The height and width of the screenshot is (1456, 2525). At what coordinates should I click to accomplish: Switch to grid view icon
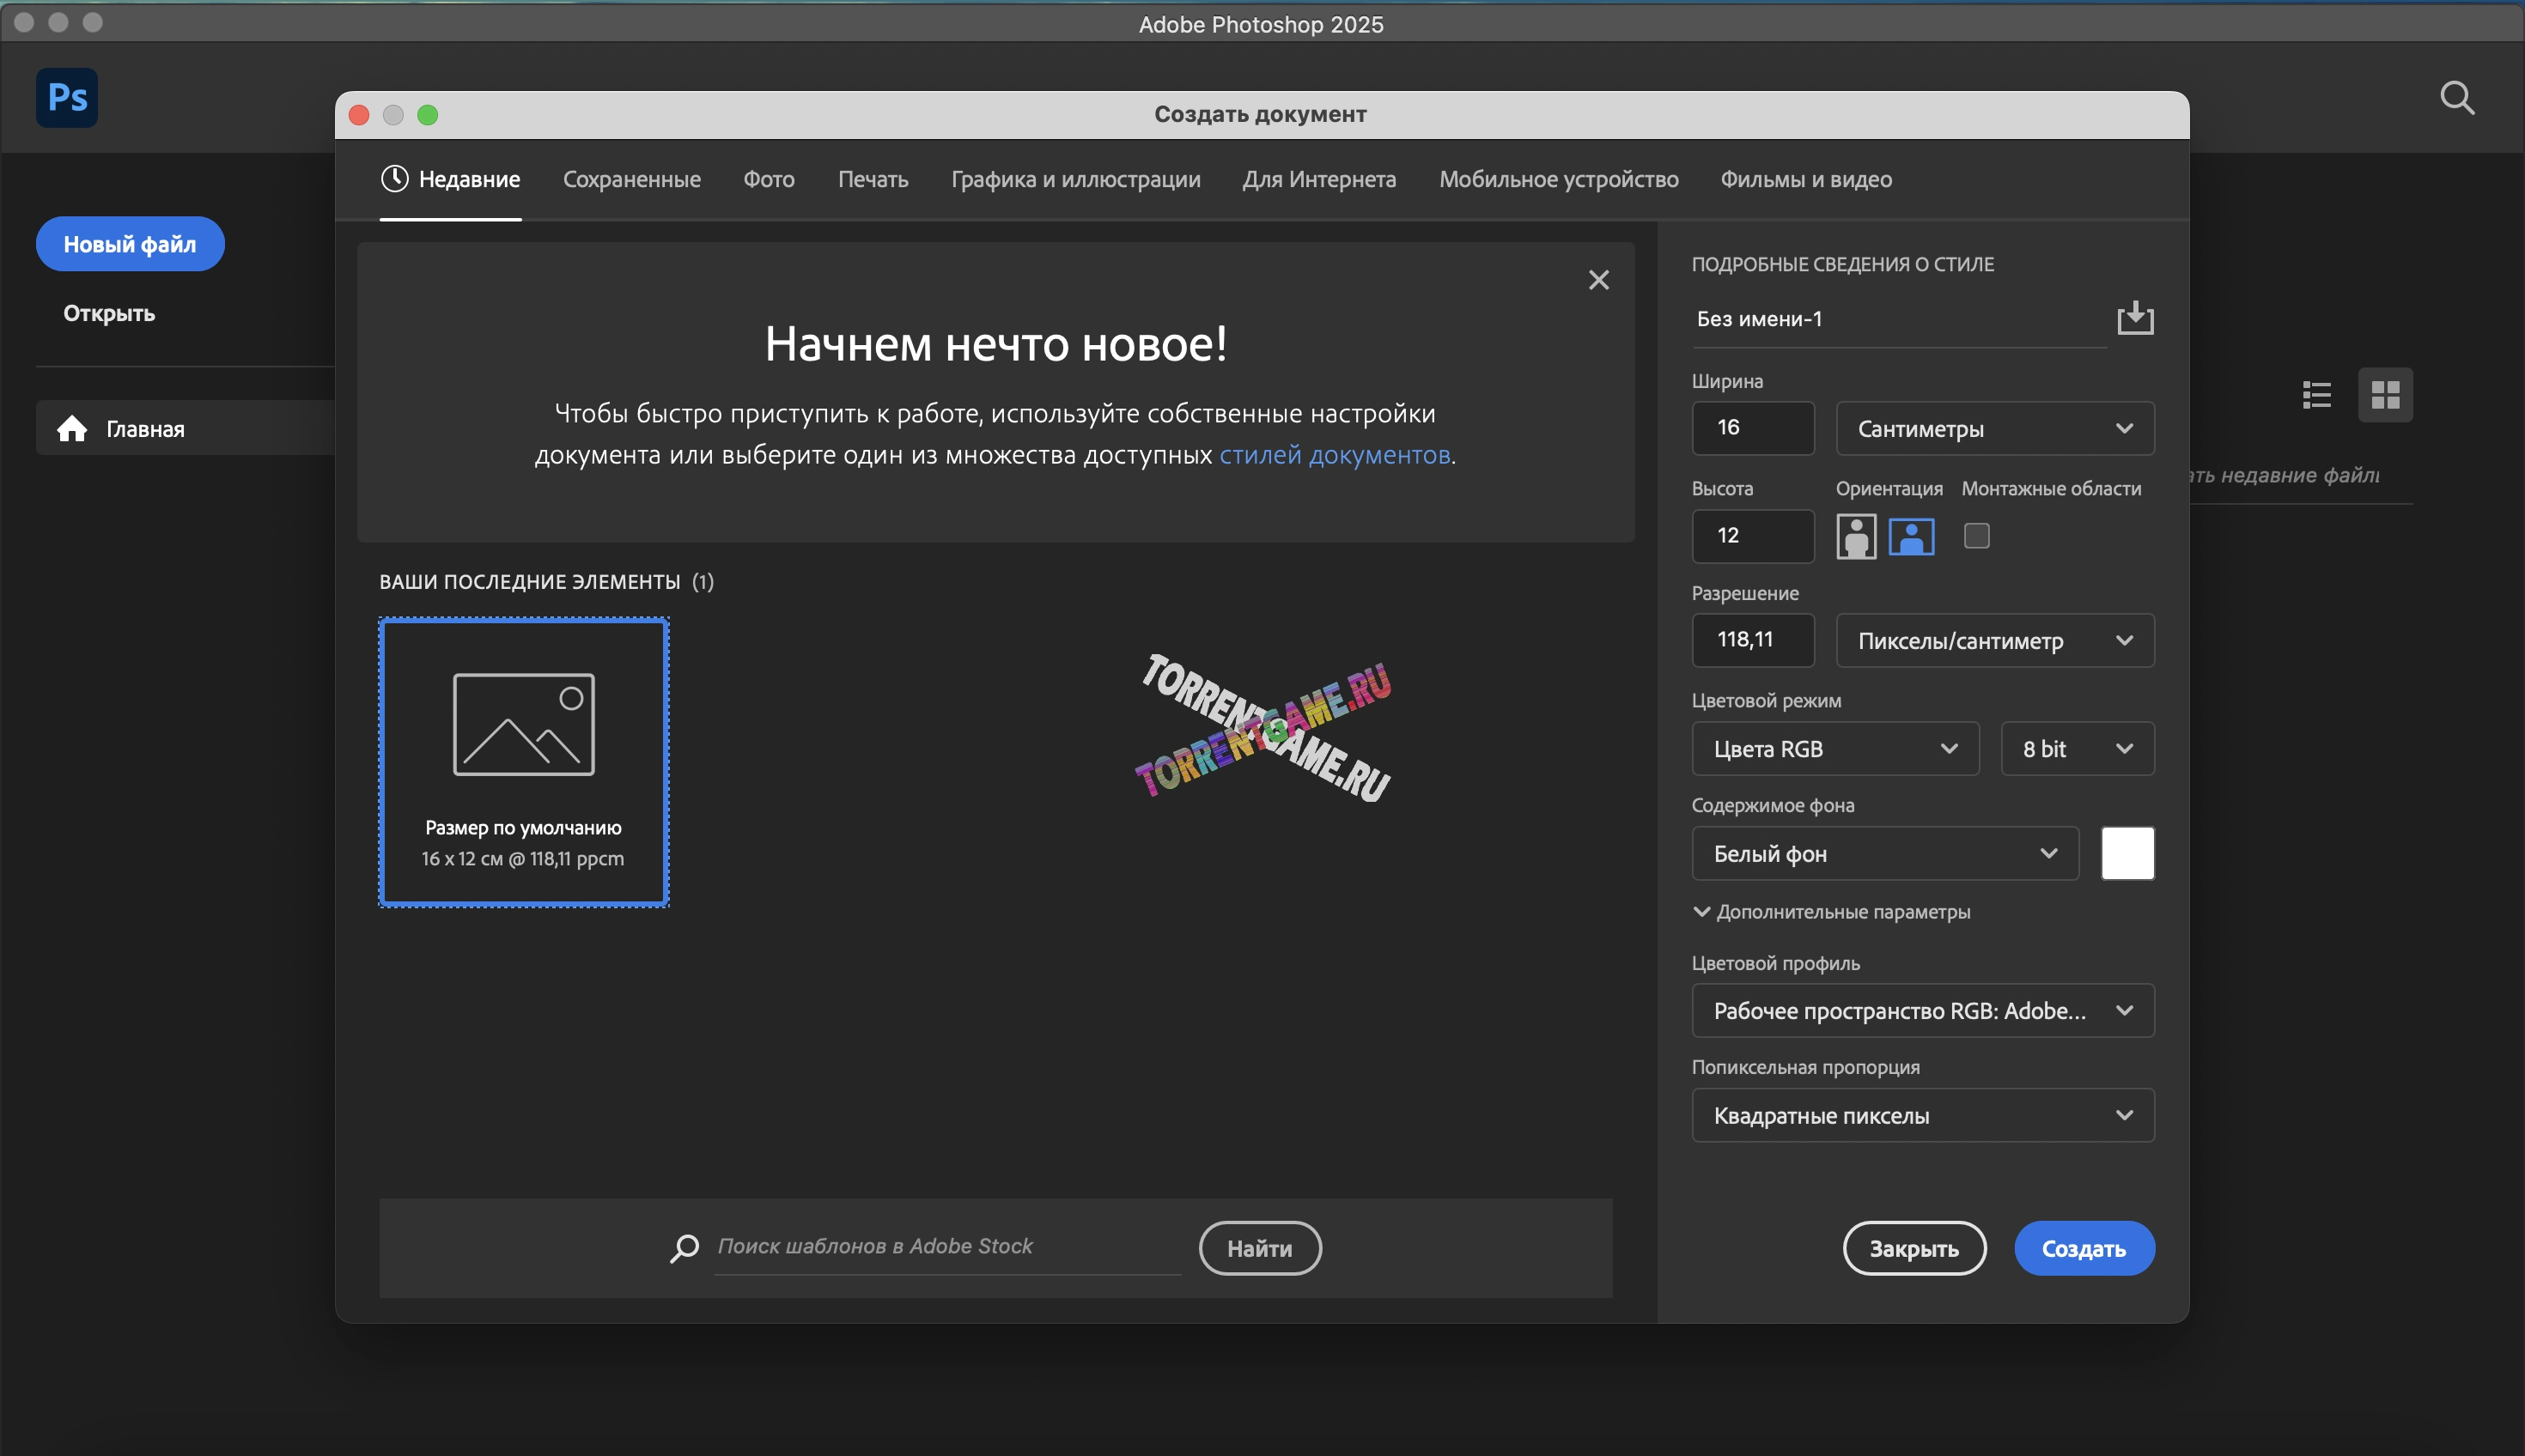click(2385, 395)
